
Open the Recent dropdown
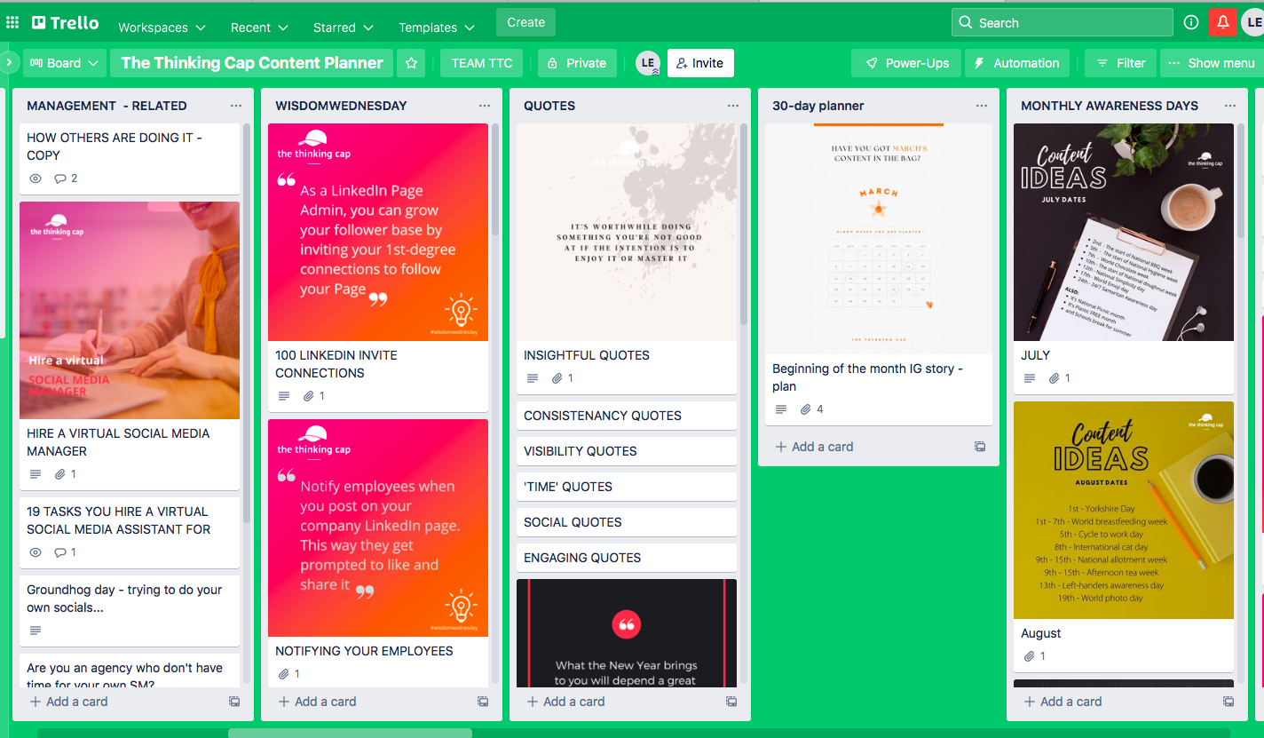pos(259,28)
